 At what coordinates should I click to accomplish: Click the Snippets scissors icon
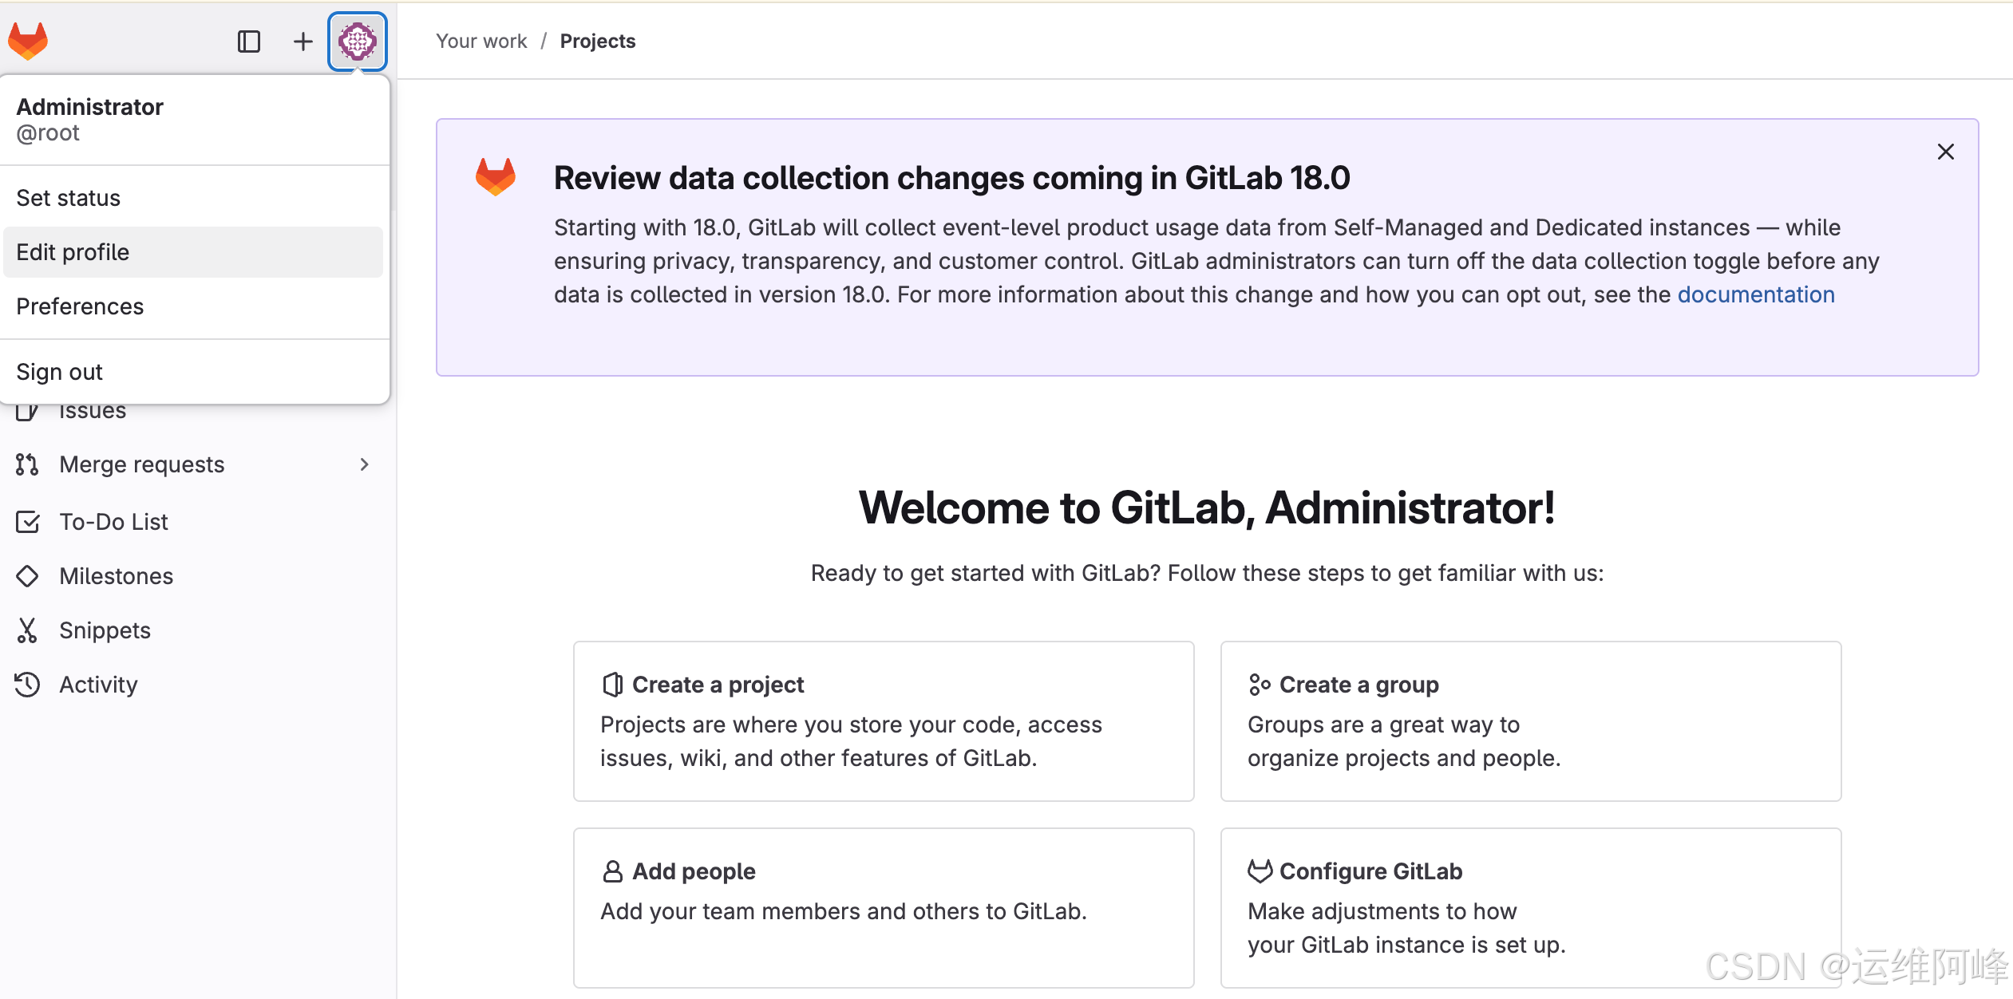[x=28, y=630]
